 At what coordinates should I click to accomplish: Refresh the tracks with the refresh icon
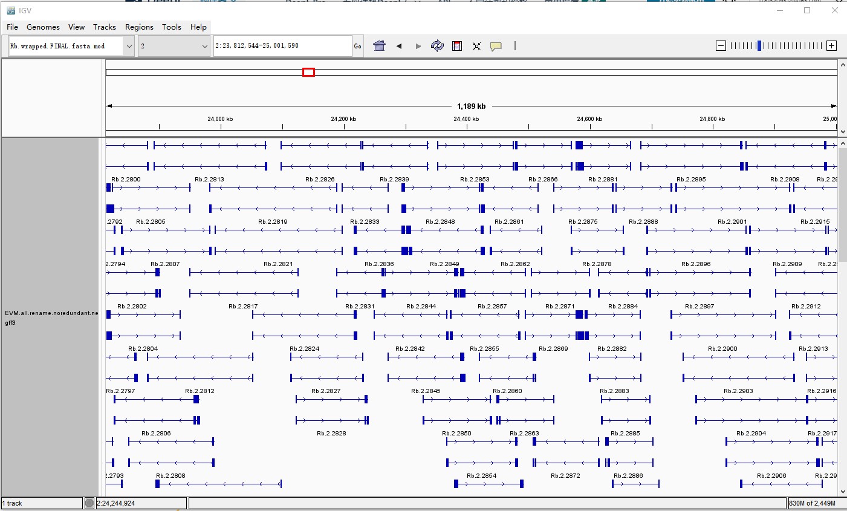coord(437,45)
